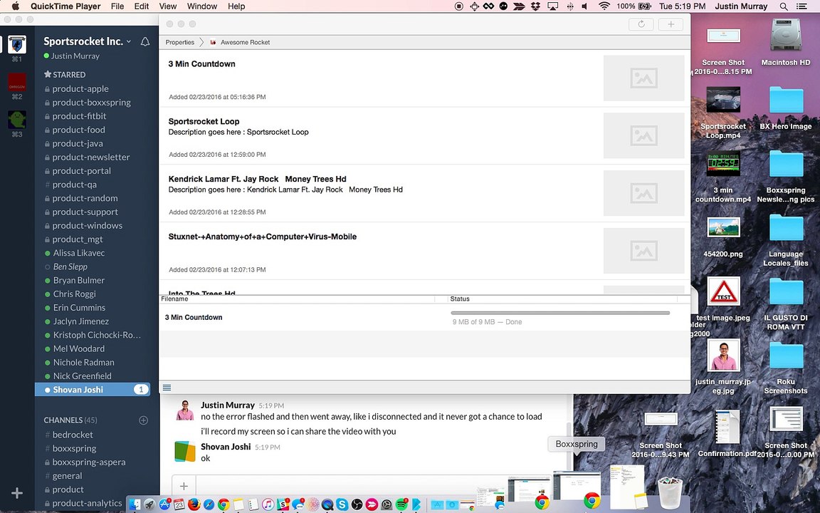Select 3 min countdown.mp4 desktop file

click(723, 177)
